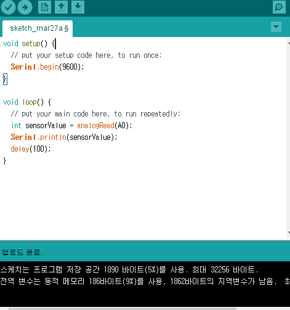Viewport: 290px width, 310px height.
Task: Upload the sketch with arrow button
Action: [25, 7]
